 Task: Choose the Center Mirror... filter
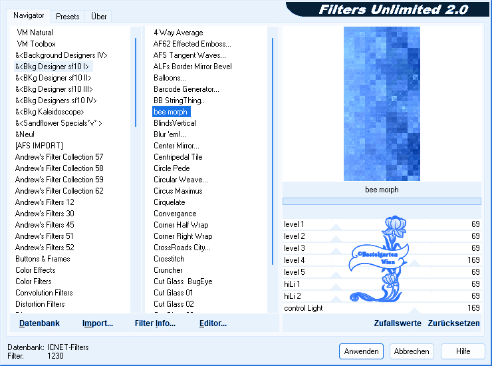[176, 146]
